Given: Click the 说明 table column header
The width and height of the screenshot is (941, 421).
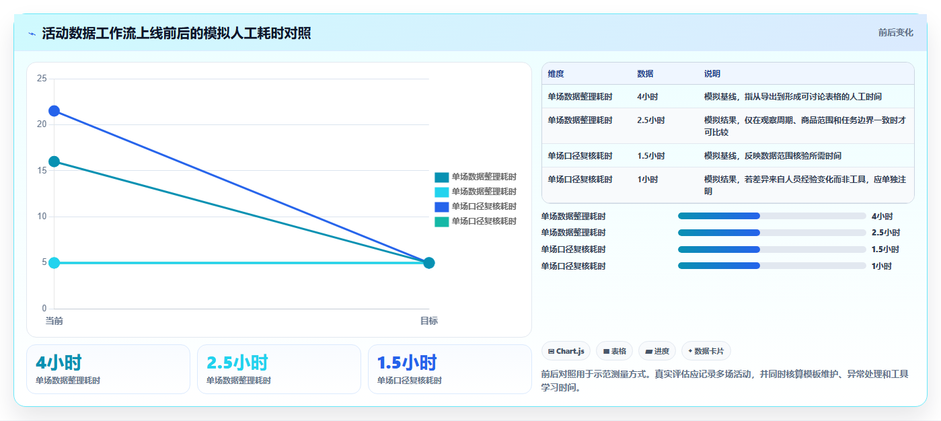Looking at the screenshot, I should (712, 73).
